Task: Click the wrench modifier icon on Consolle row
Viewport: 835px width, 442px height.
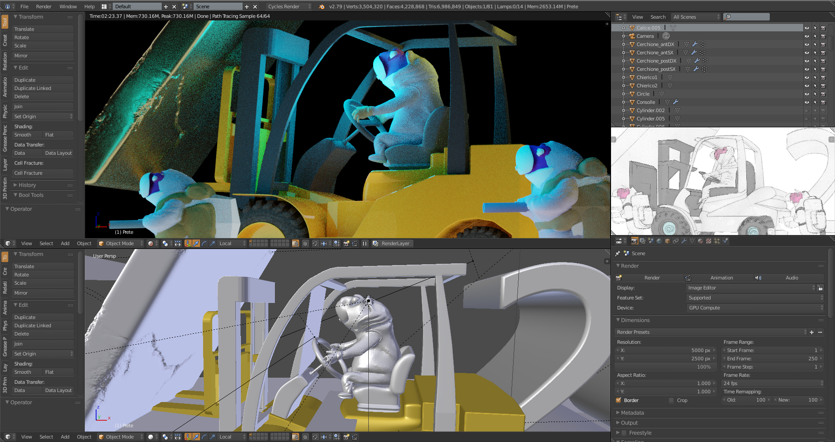Action: coord(676,102)
